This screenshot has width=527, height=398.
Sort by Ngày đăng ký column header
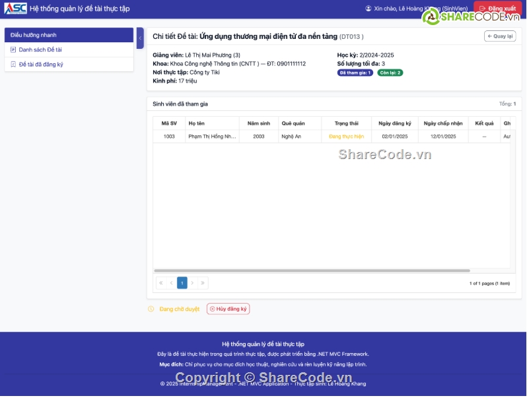point(395,123)
